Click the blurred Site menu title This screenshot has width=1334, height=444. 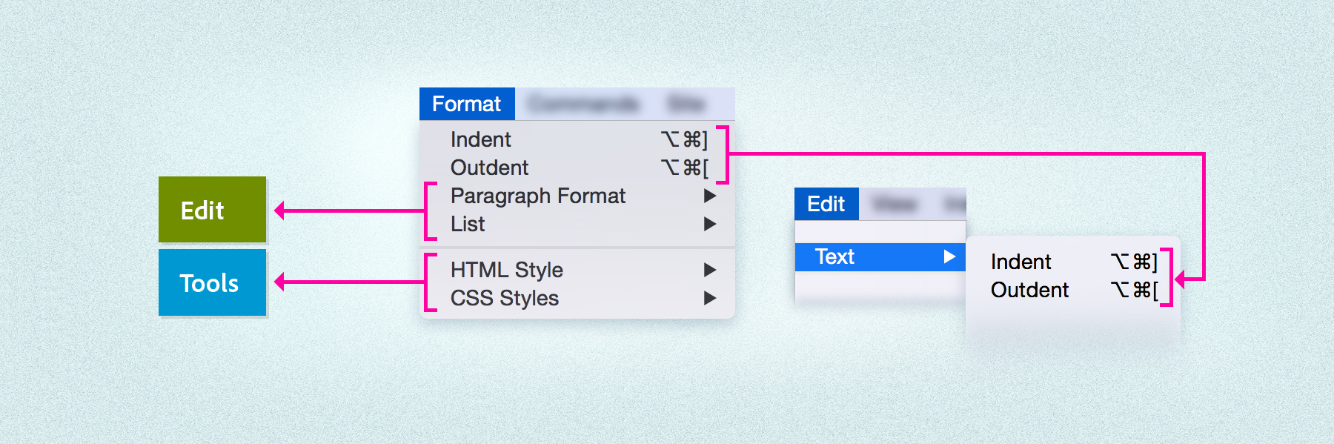point(686,104)
